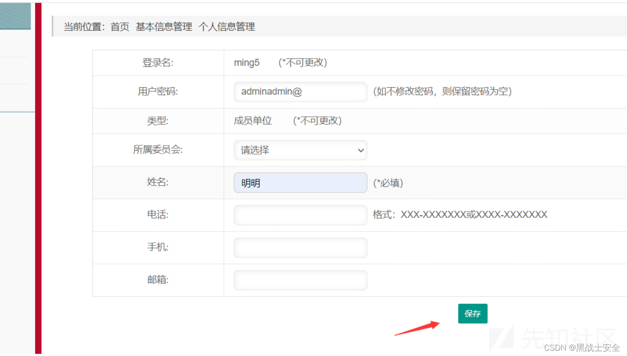Screen dimensions: 627x356
Task: Click the 手机 label
Action: point(158,247)
